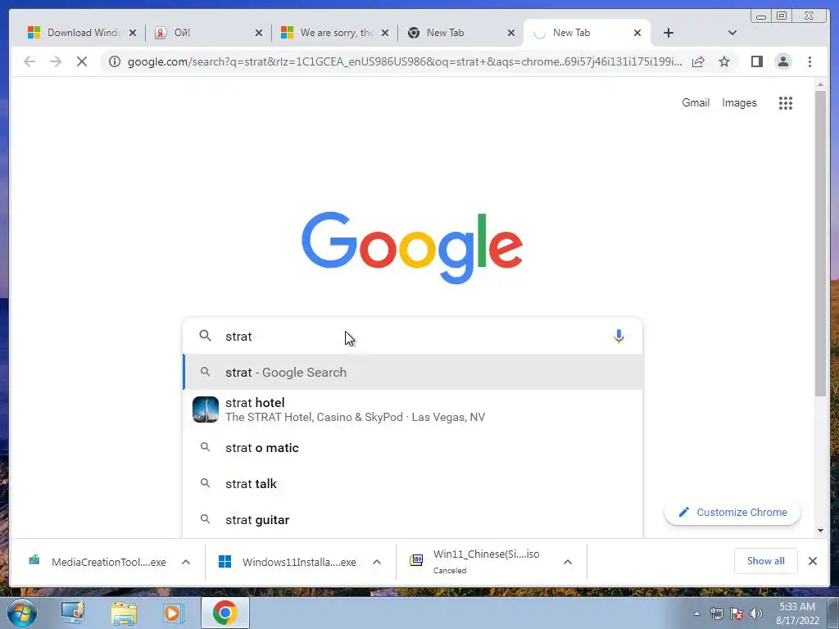Select strat hotel suggestion
This screenshot has width=839, height=629.
point(413,410)
